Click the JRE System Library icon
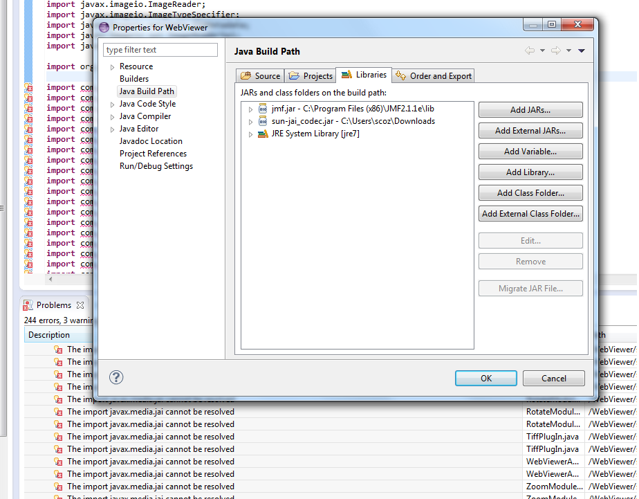 click(x=263, y=134)
